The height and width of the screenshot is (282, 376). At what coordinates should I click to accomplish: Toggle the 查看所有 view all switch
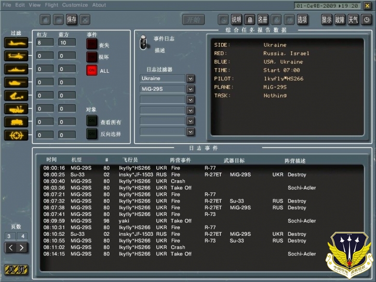click(92, 121)
